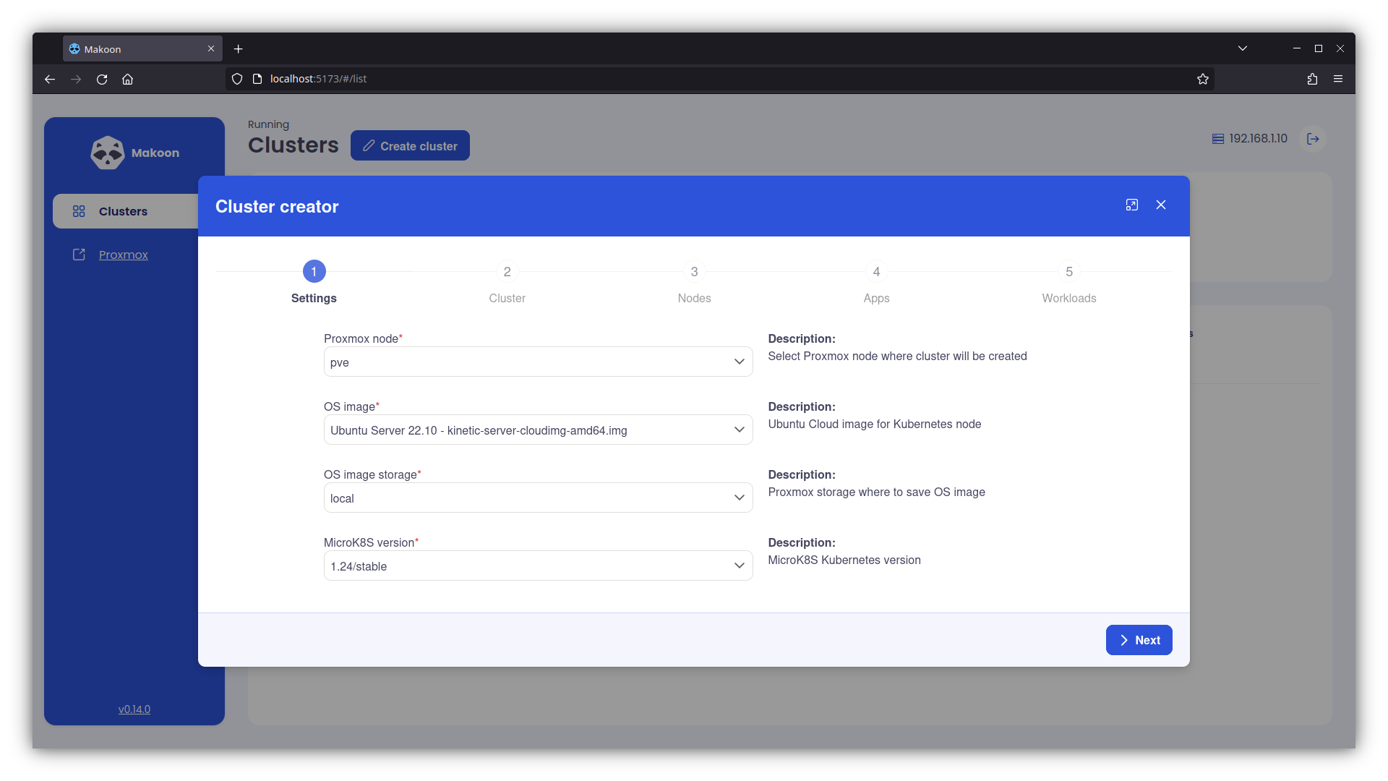
Task: Open the browser extensions icon
Action: tap(1312, 79)
